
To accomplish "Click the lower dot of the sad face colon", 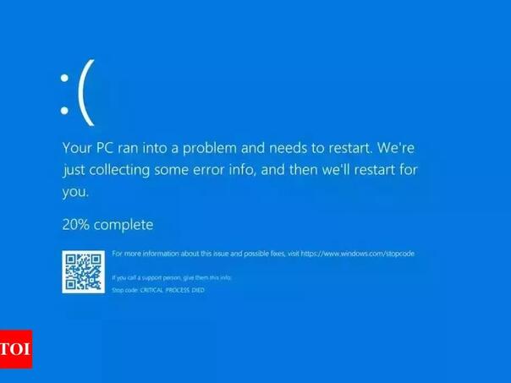I will tap(64, 111).
